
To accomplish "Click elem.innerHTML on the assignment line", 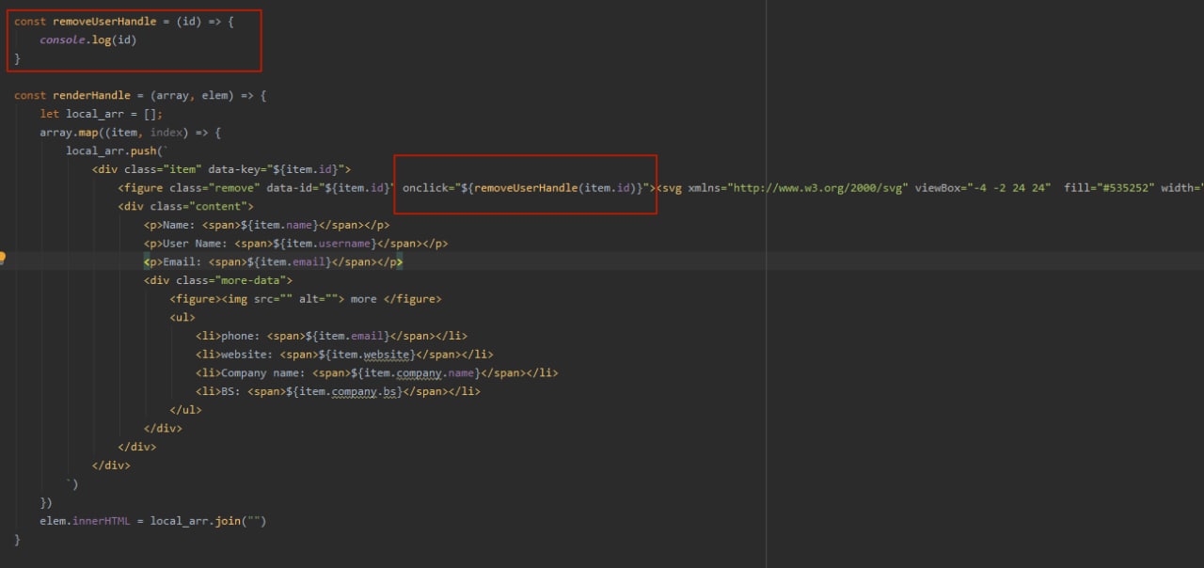I will [85, 521].
